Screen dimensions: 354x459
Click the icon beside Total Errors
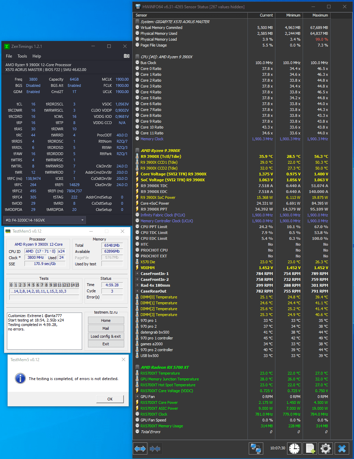point(137,432)
